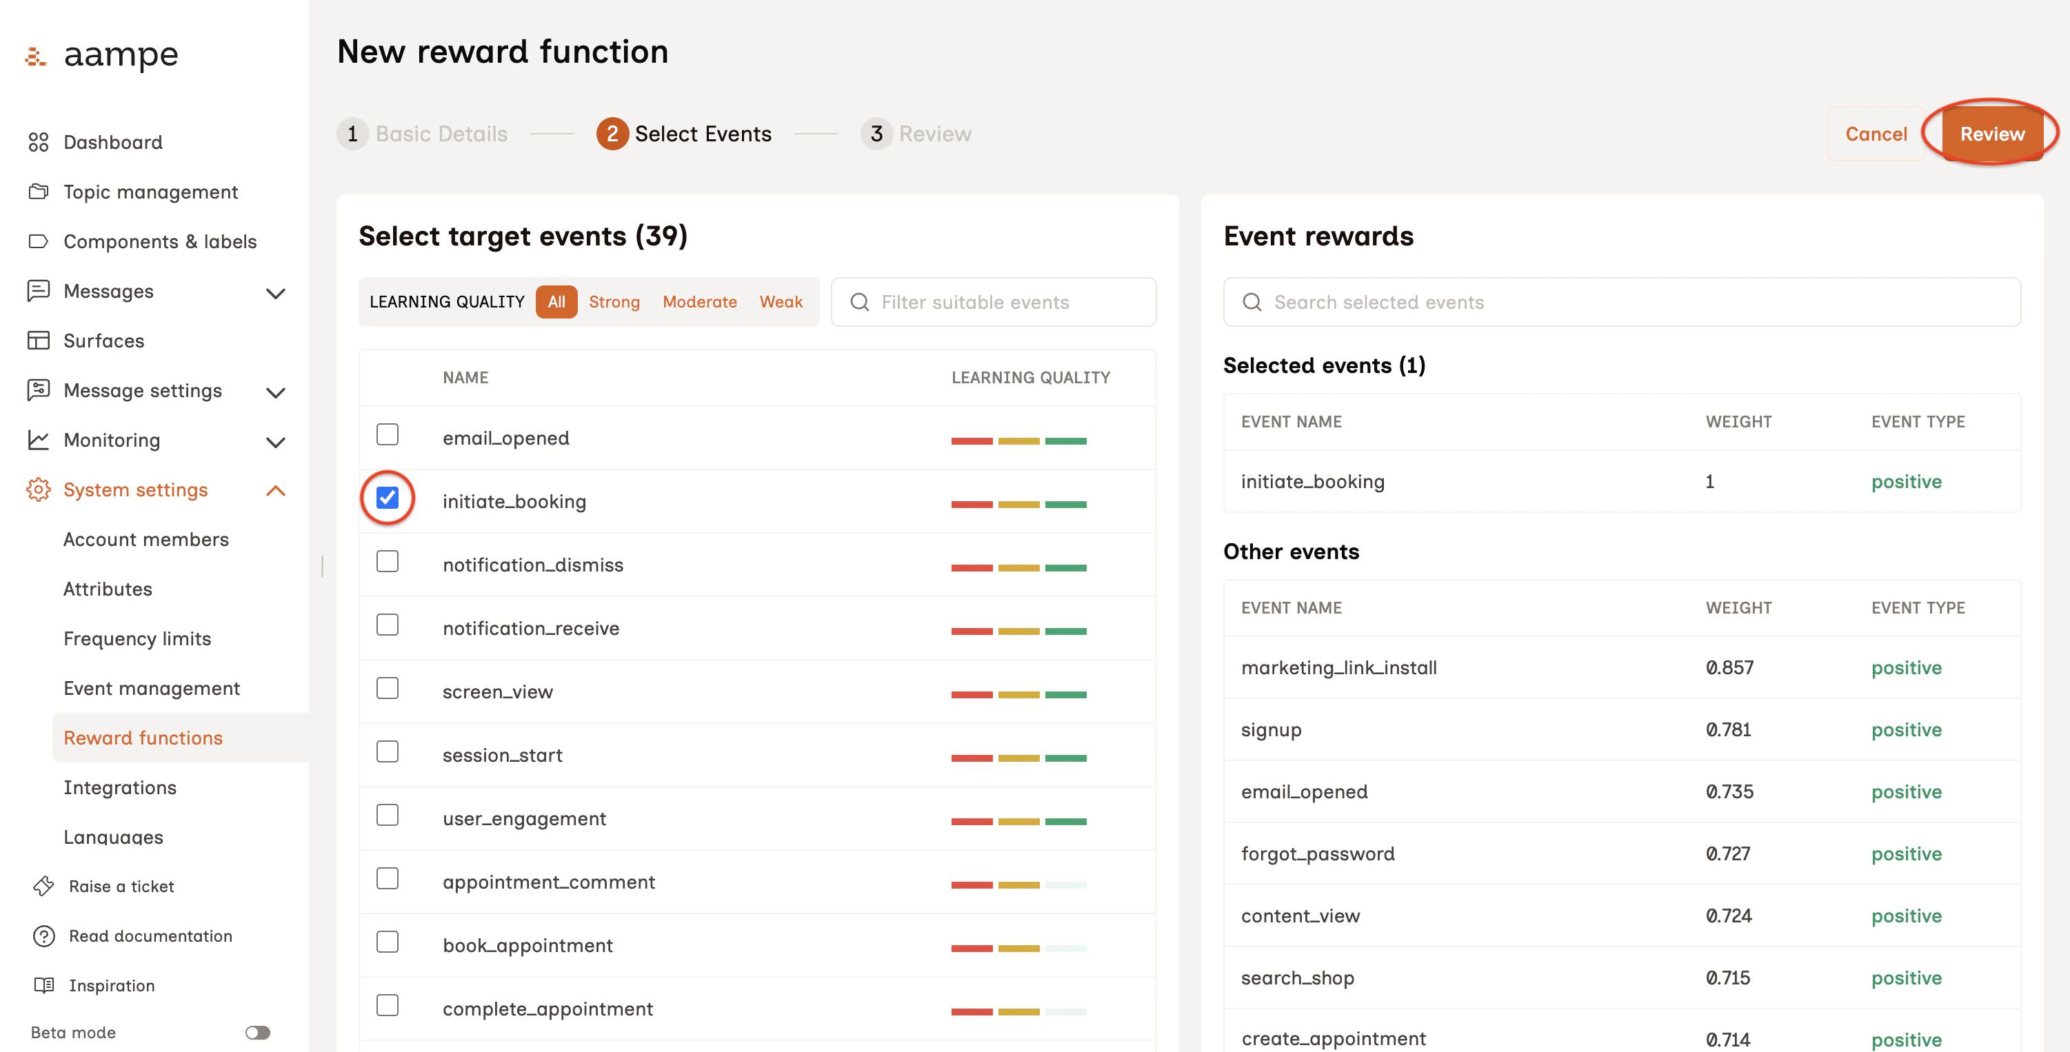Click the aampe logo icon
The image size is (2070, 1052).
pos(35,57)
